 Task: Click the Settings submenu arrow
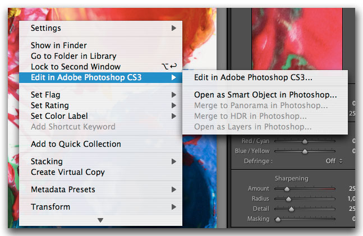pyautogui.click(x=174, y=28)
